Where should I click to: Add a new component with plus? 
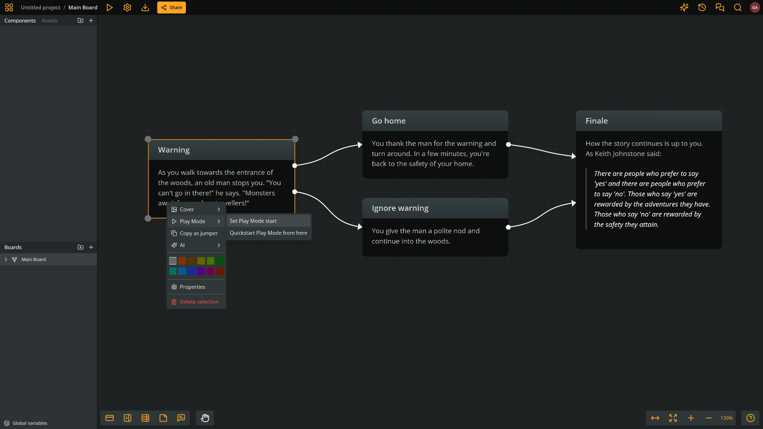tap(91, 20)
